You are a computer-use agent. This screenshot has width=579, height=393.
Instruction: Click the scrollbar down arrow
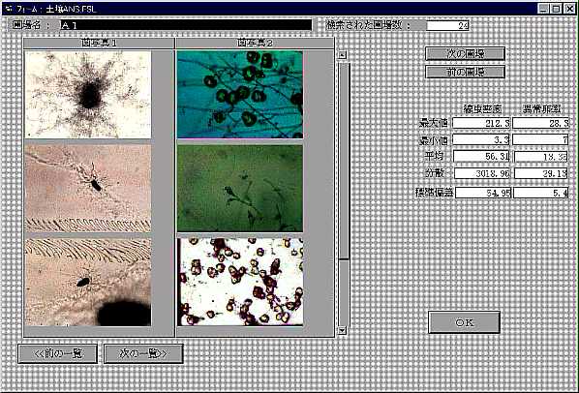coord(343,330)
